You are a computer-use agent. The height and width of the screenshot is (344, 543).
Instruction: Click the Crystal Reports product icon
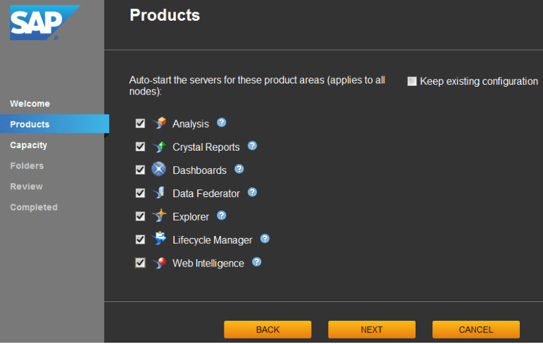159,147
